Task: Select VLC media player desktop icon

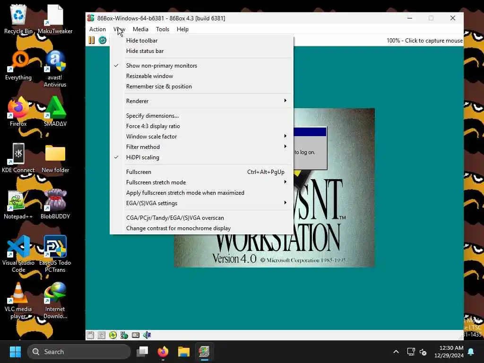Action: coord(18,301)
